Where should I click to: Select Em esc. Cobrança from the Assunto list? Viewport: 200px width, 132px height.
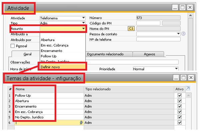[x=63, y=45]
